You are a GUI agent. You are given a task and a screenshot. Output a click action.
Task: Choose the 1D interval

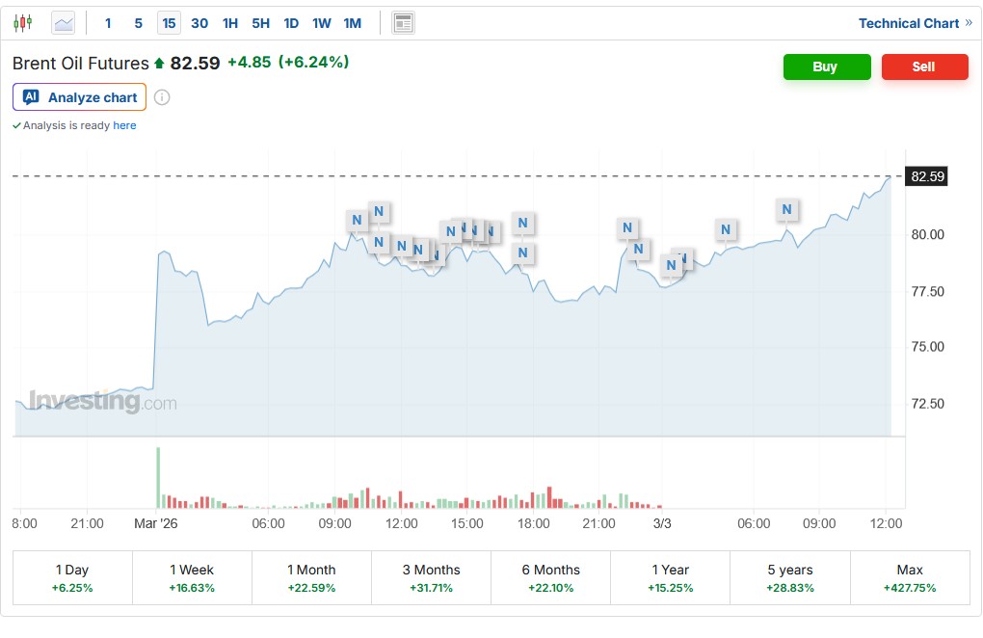click(x=291, y=23)
